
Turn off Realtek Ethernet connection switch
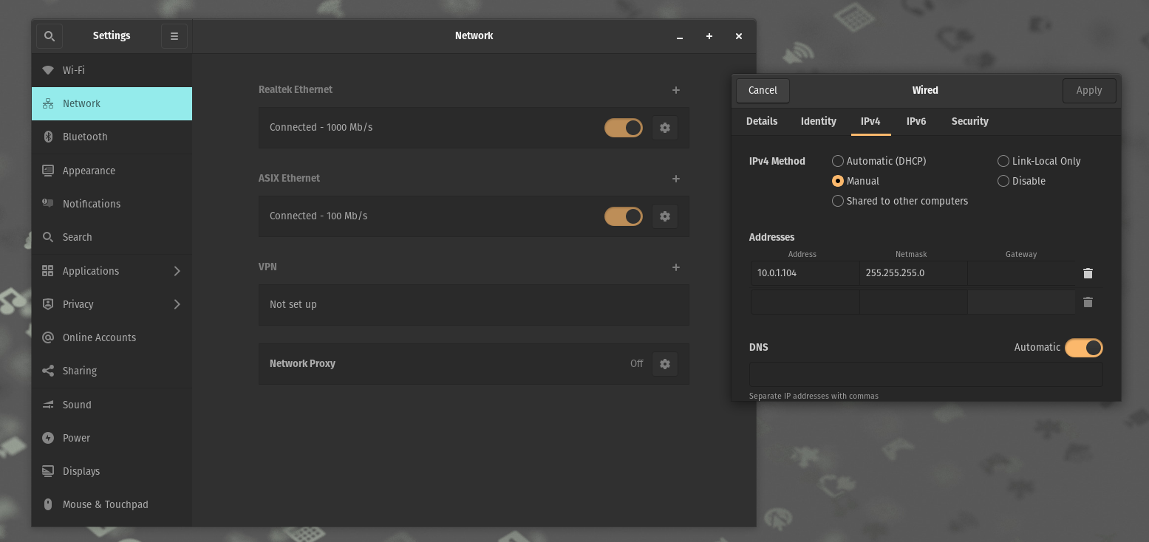624,128
